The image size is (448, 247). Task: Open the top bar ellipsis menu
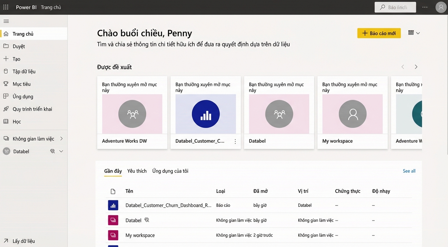pyautogui.click(x=425, y=7)
